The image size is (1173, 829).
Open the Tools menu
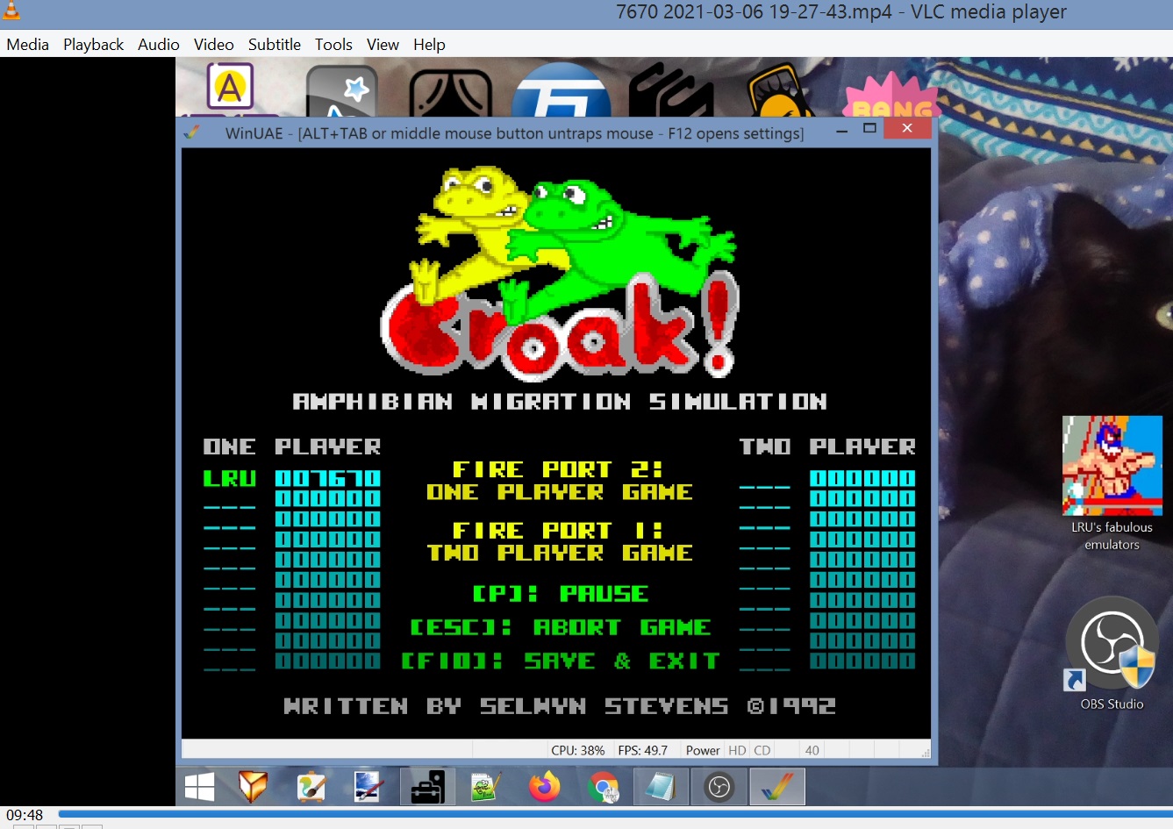[333, 44]
